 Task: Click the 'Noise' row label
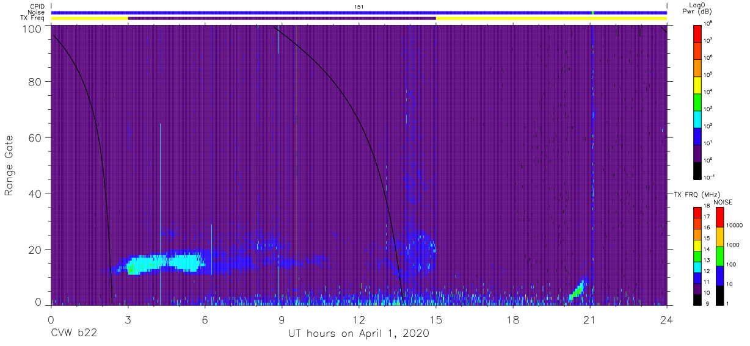tap(37, 12)
